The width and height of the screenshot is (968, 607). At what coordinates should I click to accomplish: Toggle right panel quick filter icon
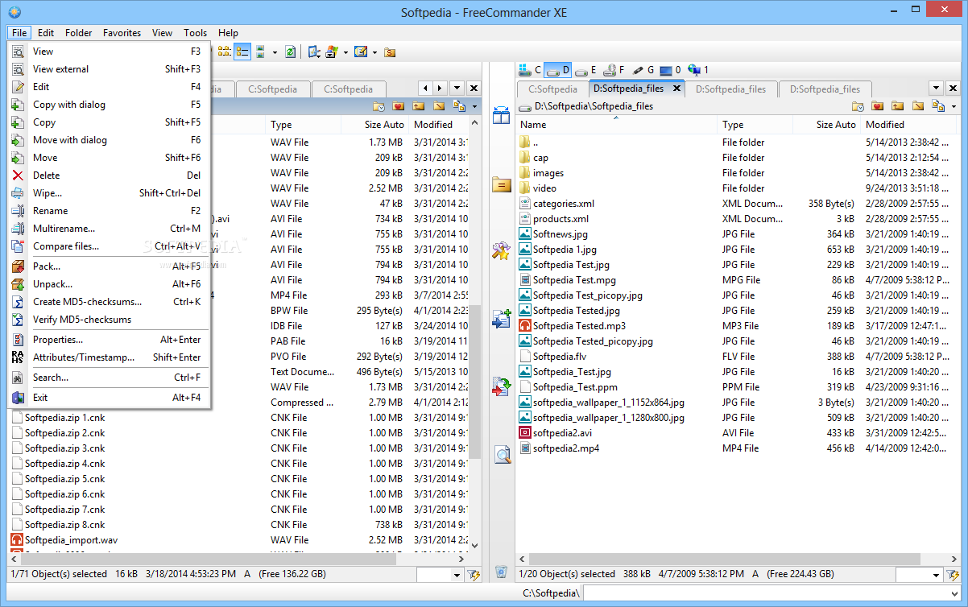[952, 575]
